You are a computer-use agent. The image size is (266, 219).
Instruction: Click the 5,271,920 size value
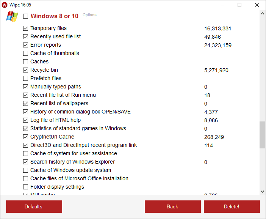pos(216,70)
